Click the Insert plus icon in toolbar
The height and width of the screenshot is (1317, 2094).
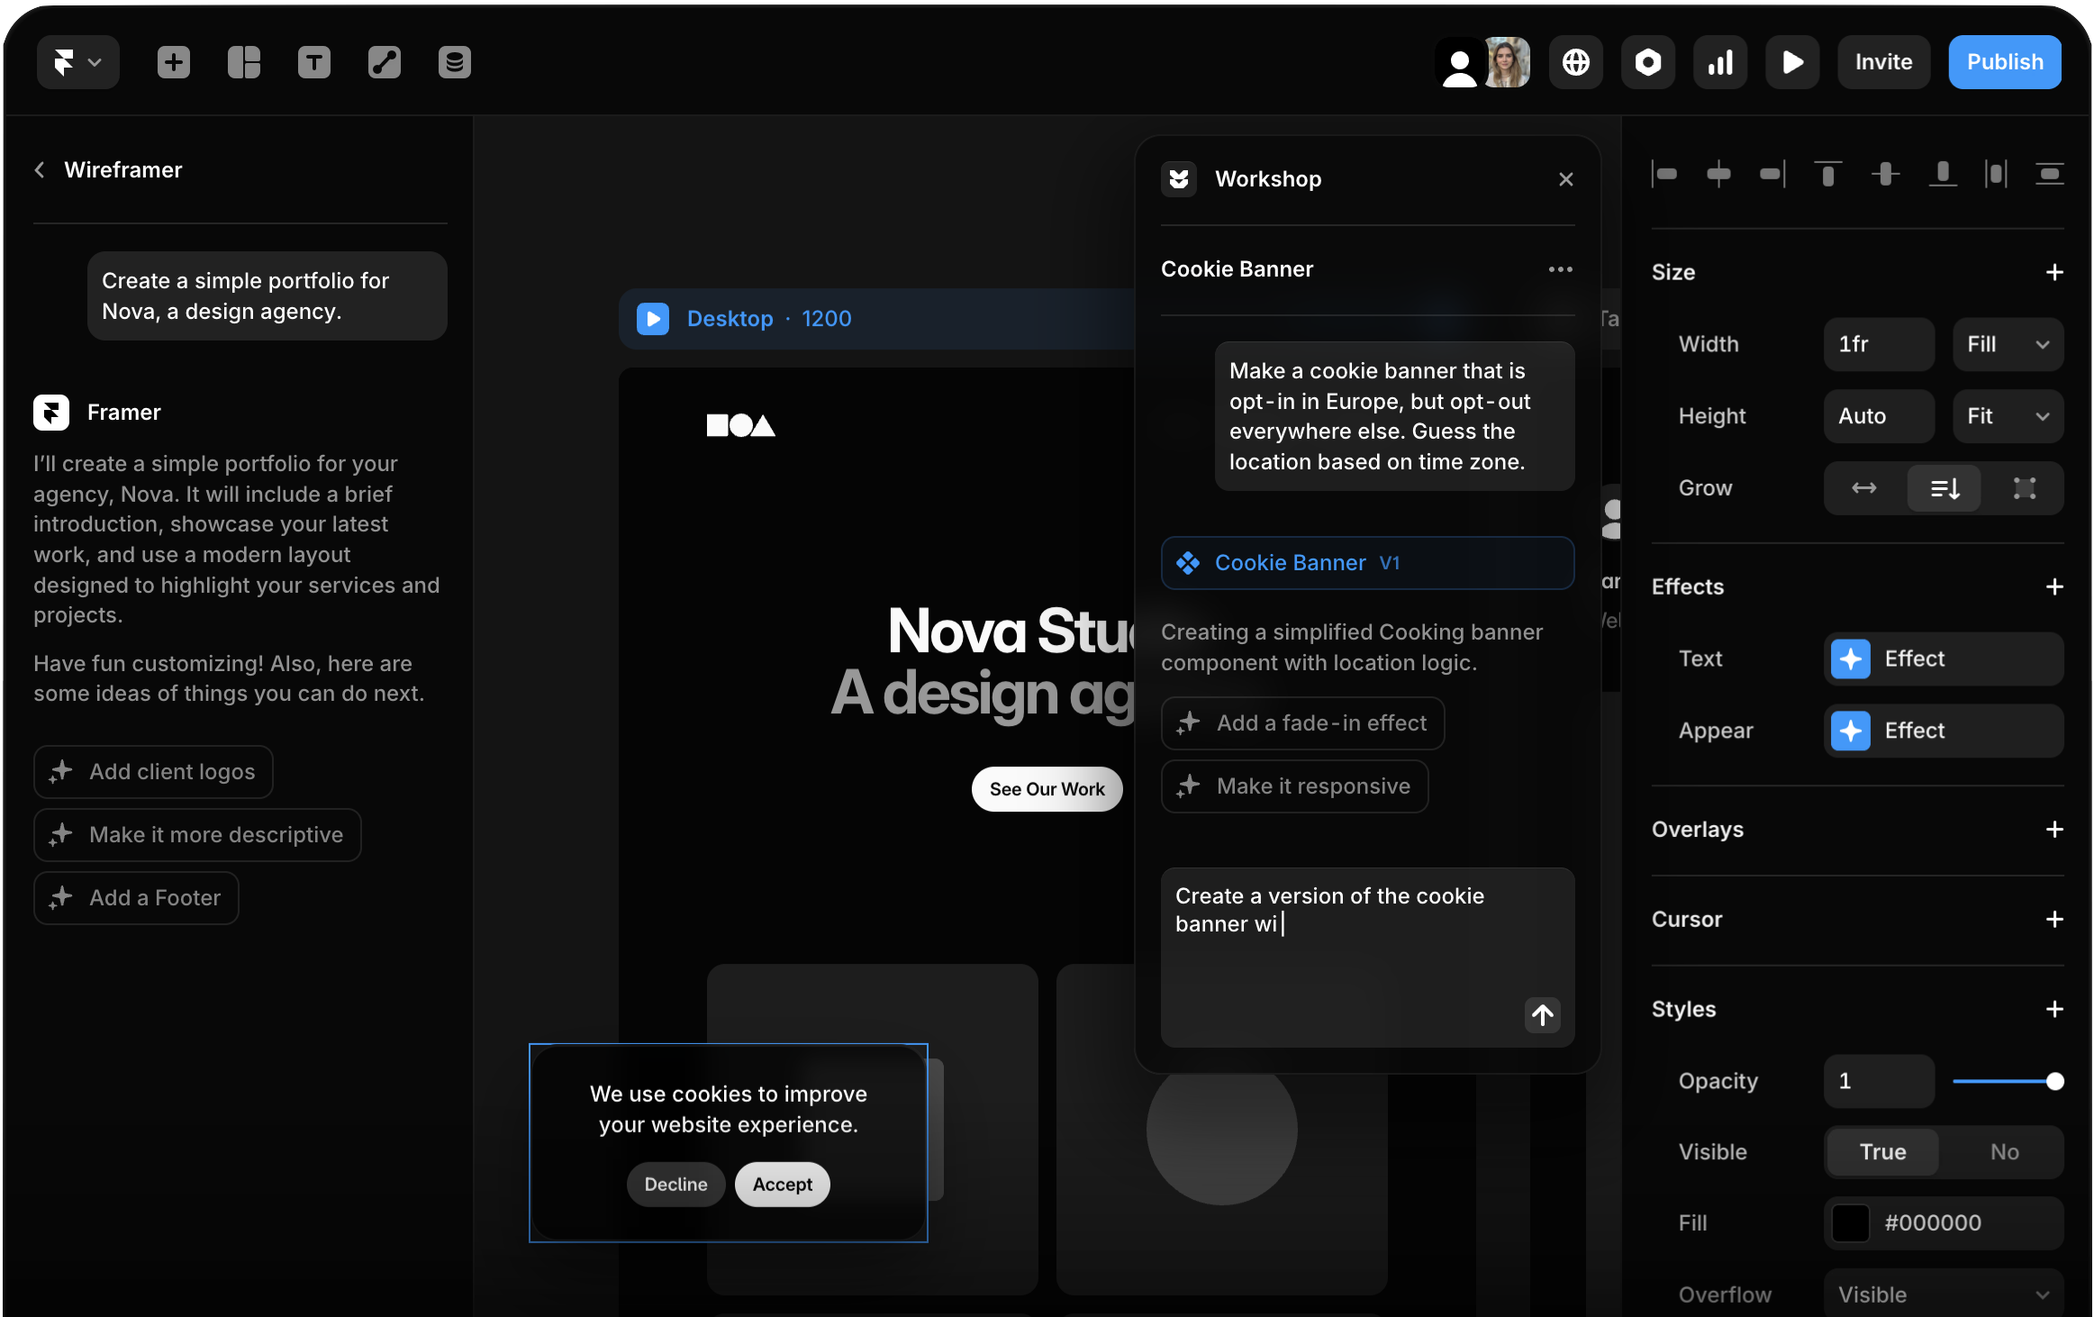(x=174, y=62)
